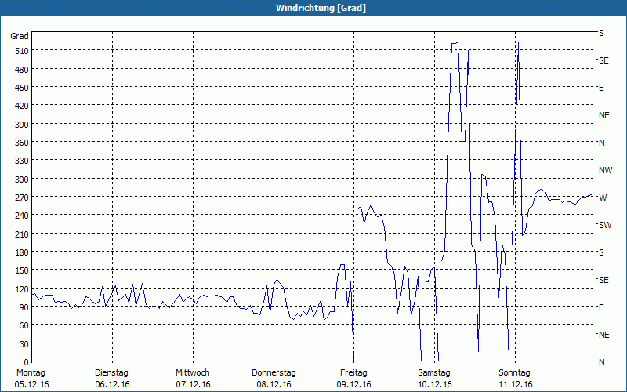Click the E label beside 450 gridline
This screenshot has width=627, height=392.
click(x=601, y=88)
